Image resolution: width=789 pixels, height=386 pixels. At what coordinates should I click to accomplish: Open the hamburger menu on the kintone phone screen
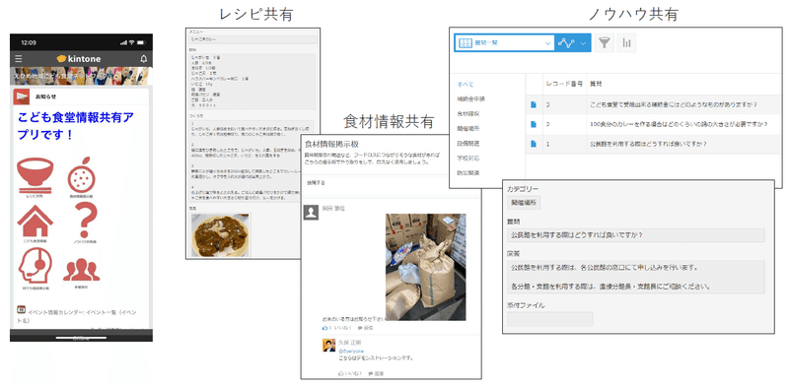[x=19, y=59]
